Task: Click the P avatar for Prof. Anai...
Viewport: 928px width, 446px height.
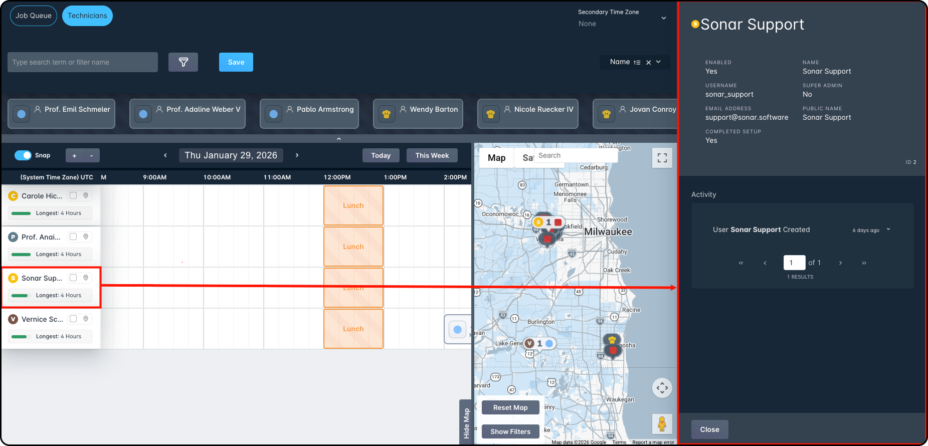Action: 14,237
